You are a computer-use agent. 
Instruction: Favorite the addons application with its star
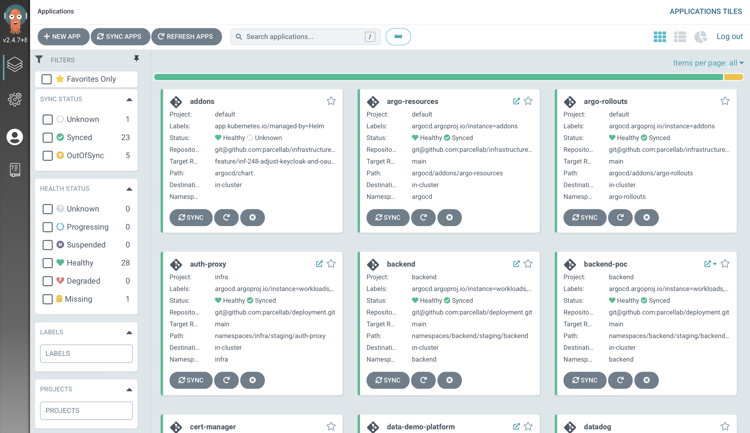click(331, 101)
